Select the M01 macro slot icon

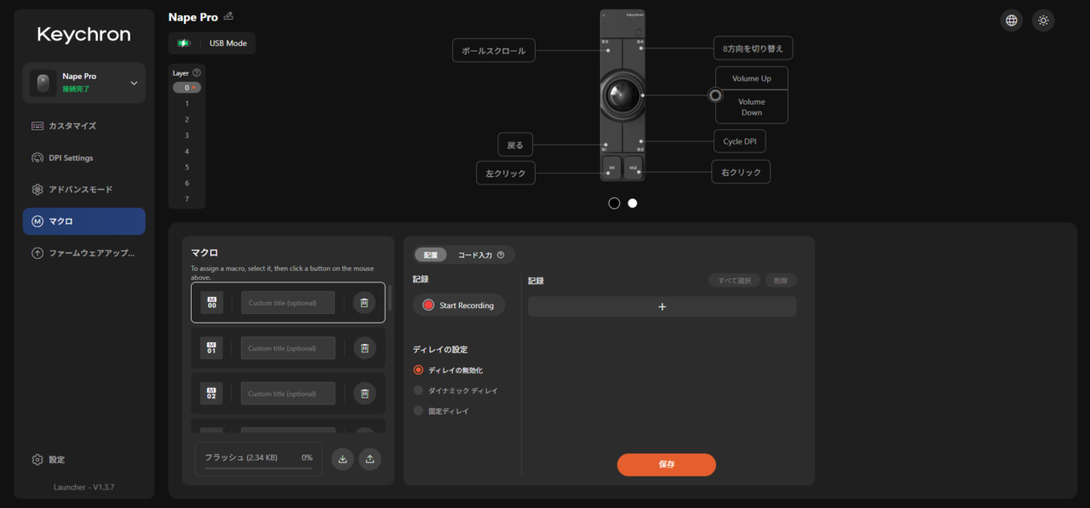[x=212, y=348]
